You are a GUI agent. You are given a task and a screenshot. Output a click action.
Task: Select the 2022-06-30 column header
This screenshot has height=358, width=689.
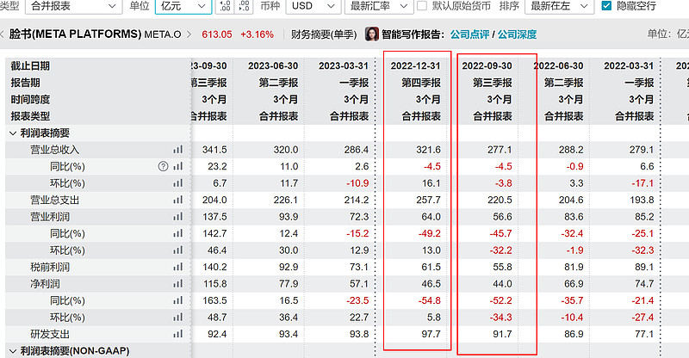(558, 66)
